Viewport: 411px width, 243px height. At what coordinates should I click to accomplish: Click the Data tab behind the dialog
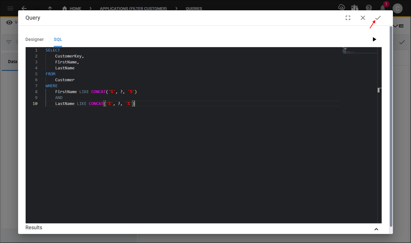coord(12,62)
